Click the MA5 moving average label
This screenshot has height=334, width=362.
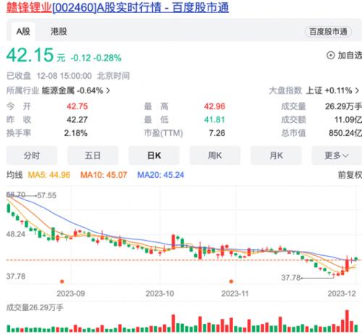49,175
